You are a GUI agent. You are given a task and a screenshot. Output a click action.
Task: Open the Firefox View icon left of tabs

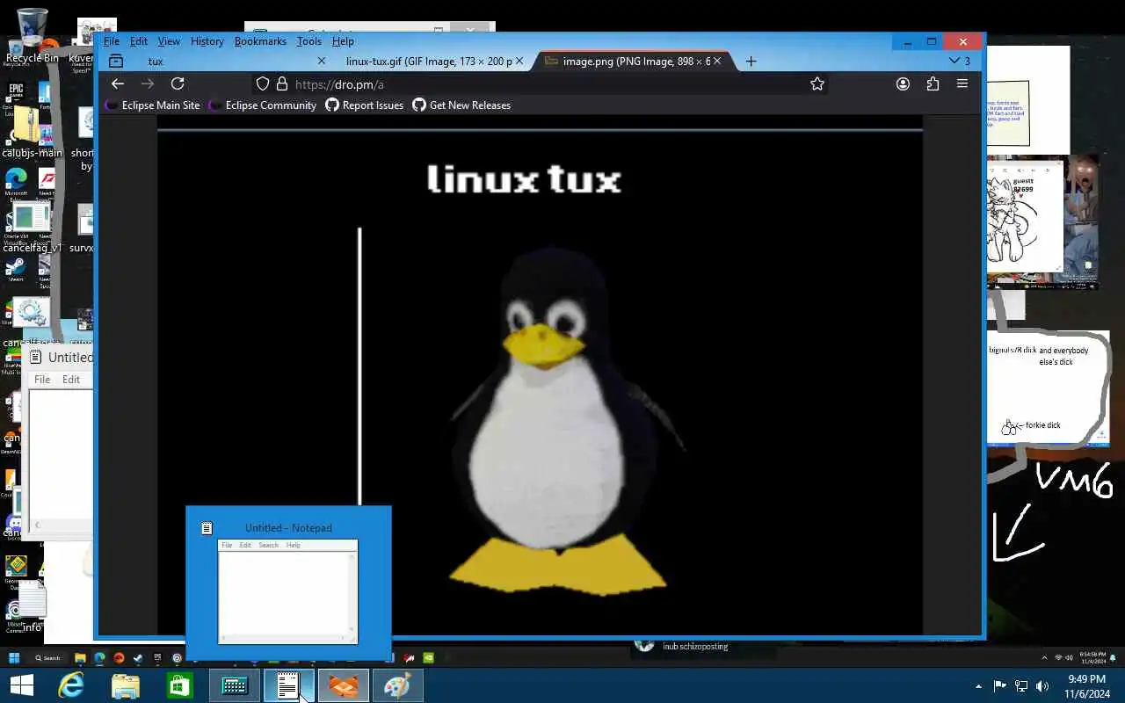point(116,61)
